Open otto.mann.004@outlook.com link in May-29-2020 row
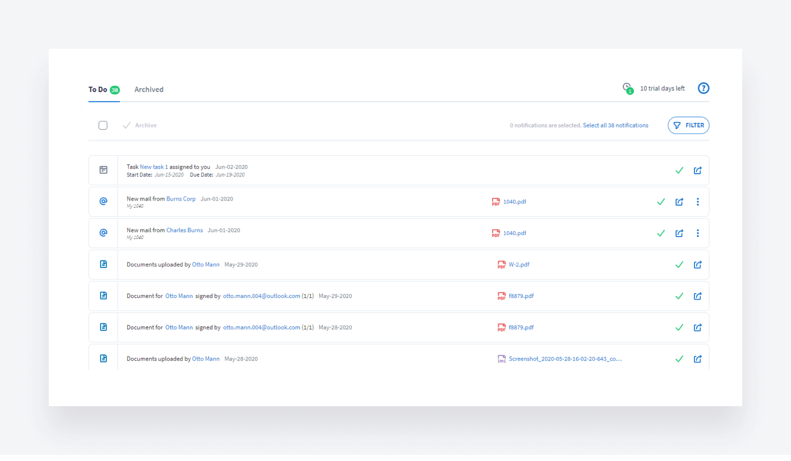This screenshot has height=461, width=791. pyautogui.click(x=261, y=297)
